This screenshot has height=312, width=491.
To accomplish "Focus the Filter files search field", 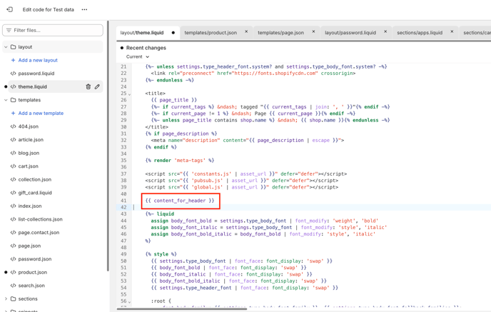I will [x=53, y=30].
